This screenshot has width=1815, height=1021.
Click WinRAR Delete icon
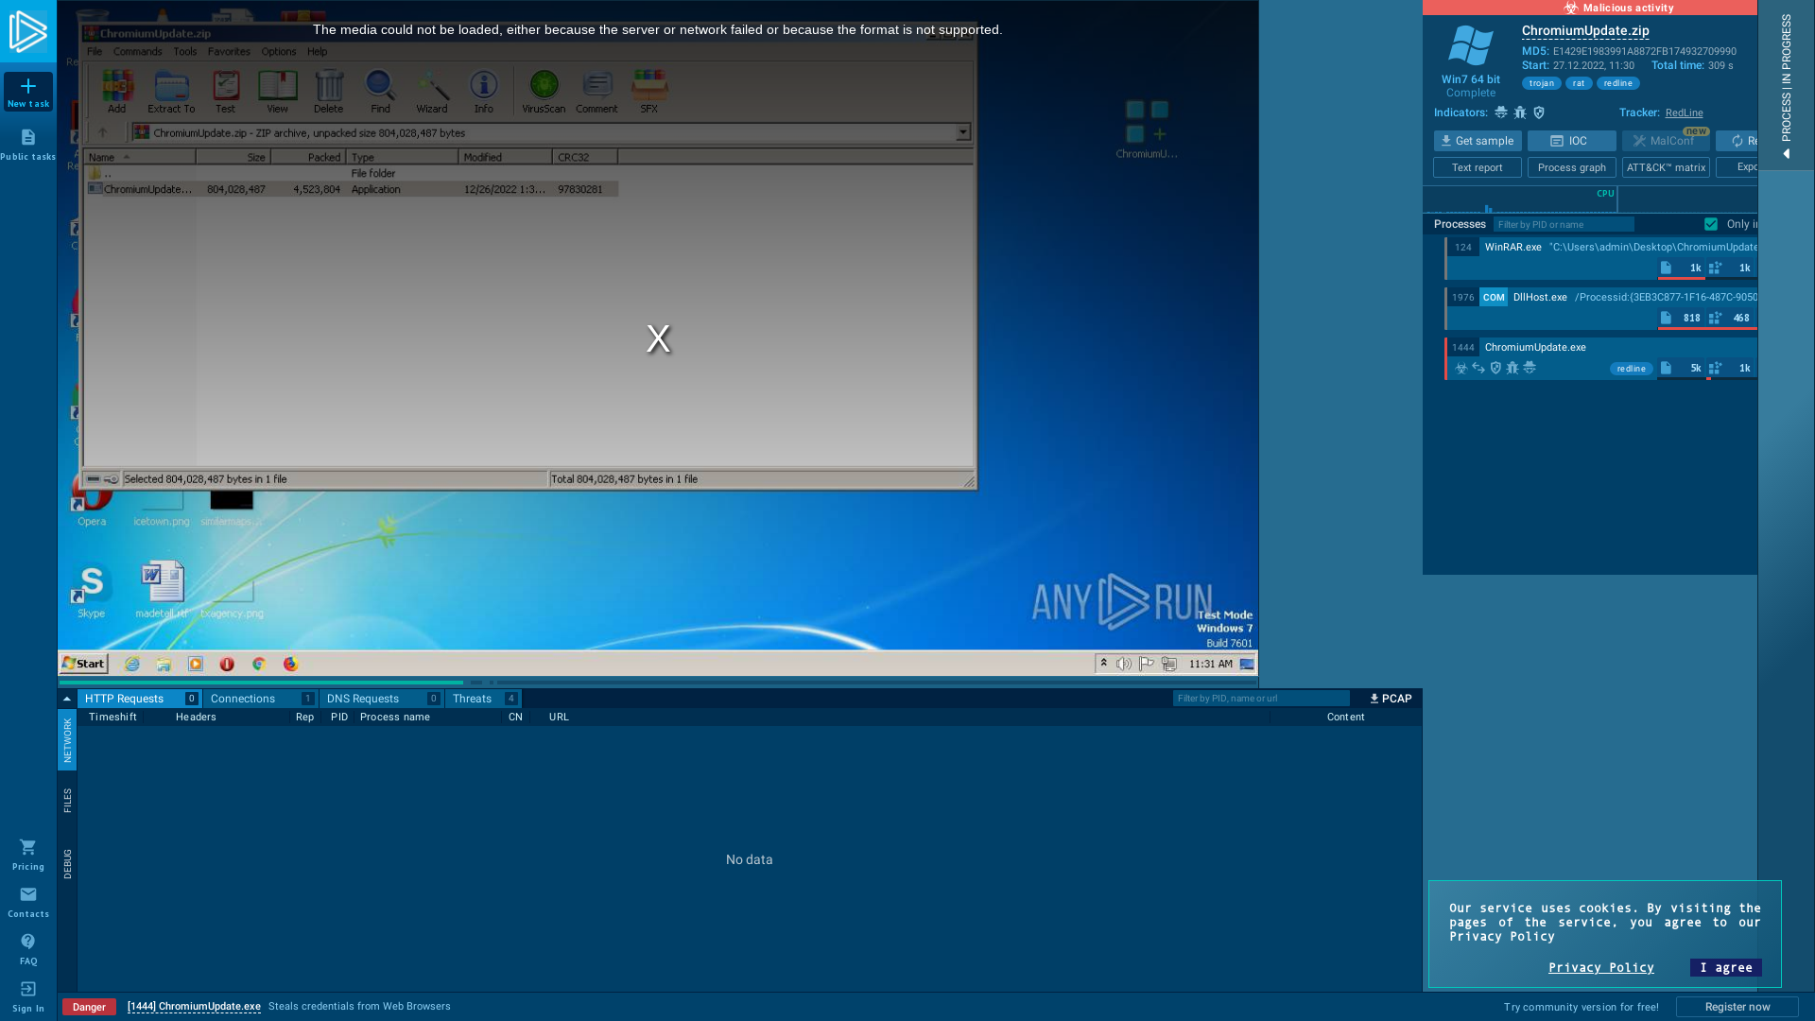click(x=329, y=92)
